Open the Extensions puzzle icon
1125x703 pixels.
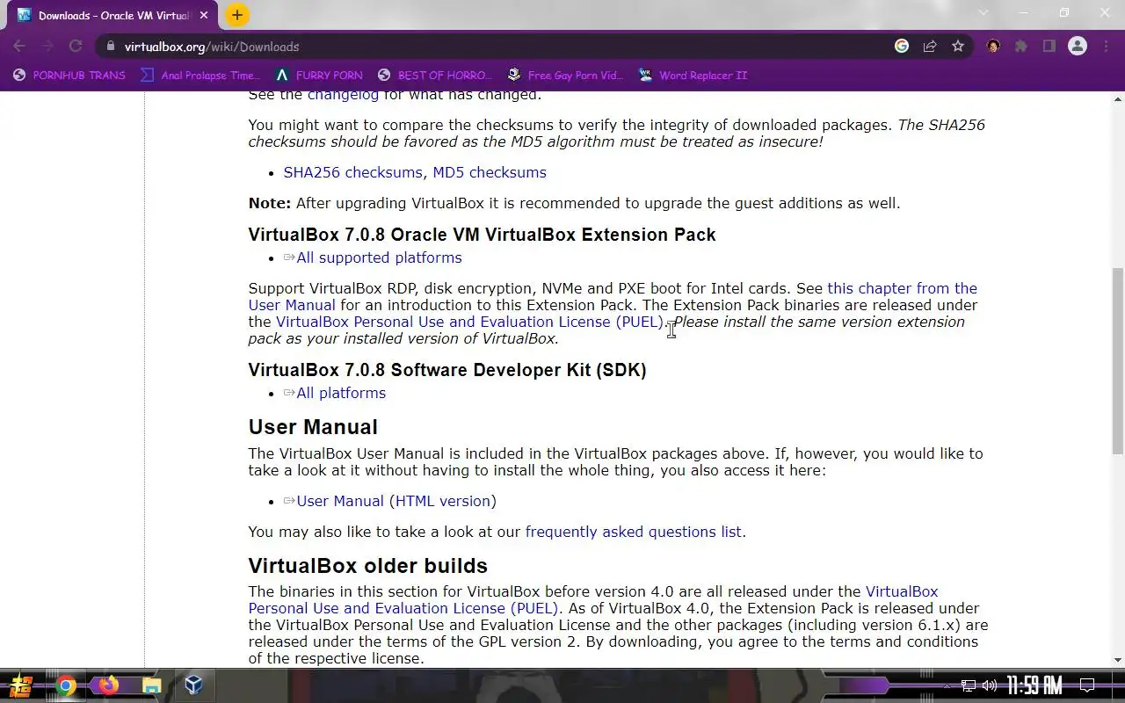pos(1021,47)
